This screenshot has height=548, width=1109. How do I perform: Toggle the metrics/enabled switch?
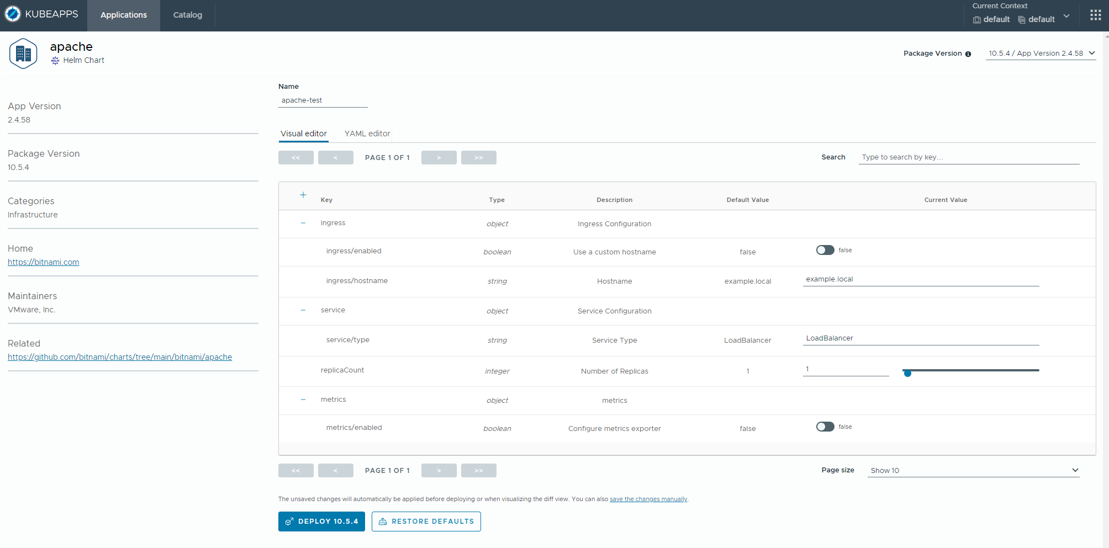(825, 427)
